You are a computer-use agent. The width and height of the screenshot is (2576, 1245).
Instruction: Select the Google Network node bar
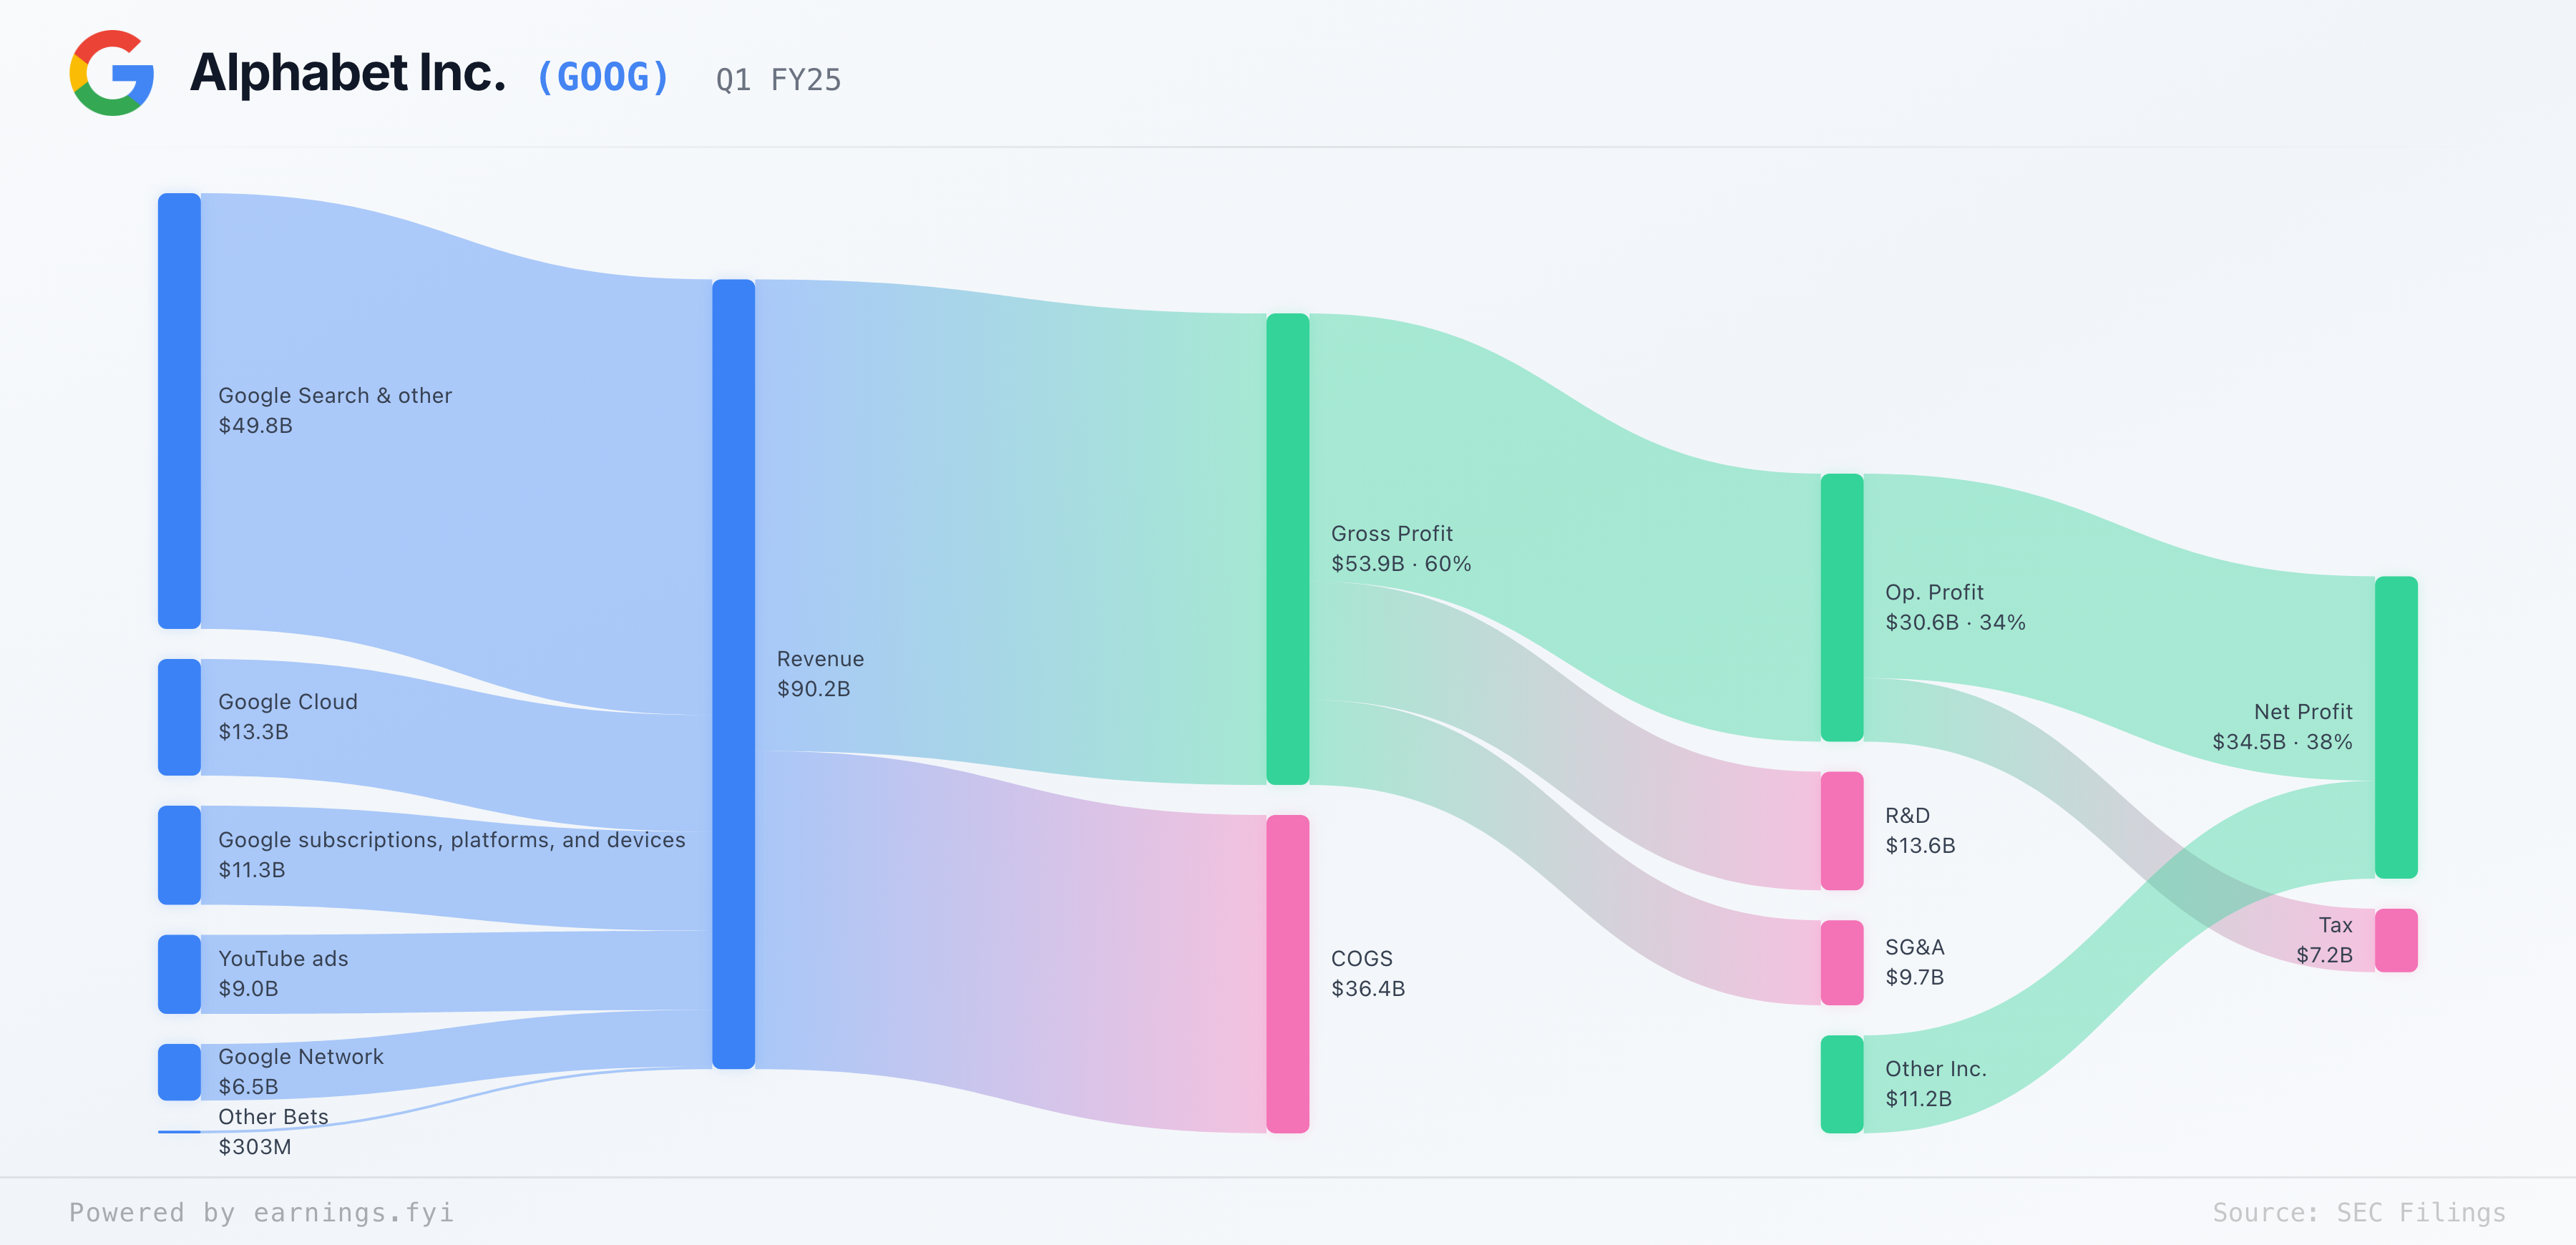pos(179,1071)
